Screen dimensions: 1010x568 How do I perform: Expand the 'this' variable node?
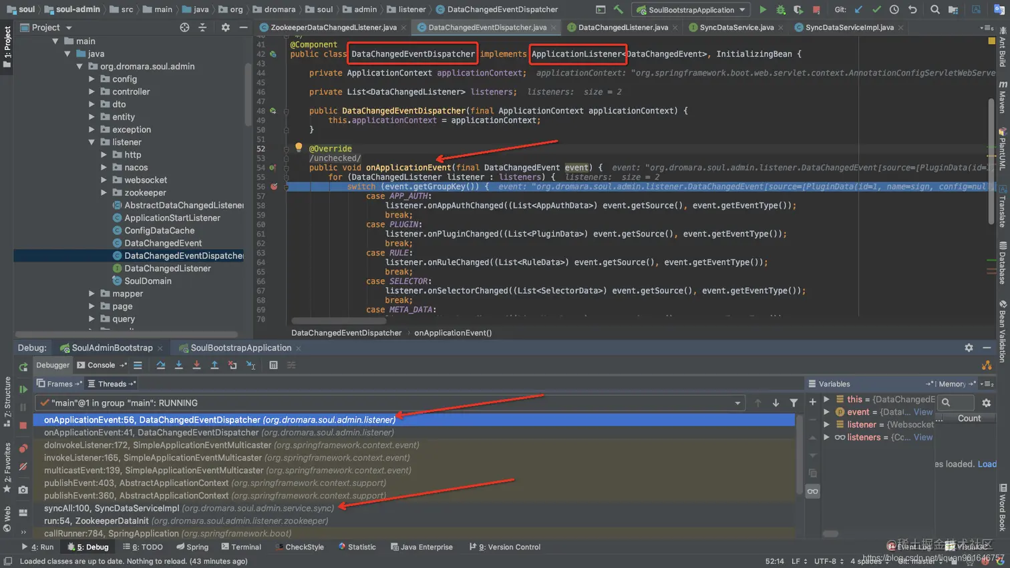827,399
